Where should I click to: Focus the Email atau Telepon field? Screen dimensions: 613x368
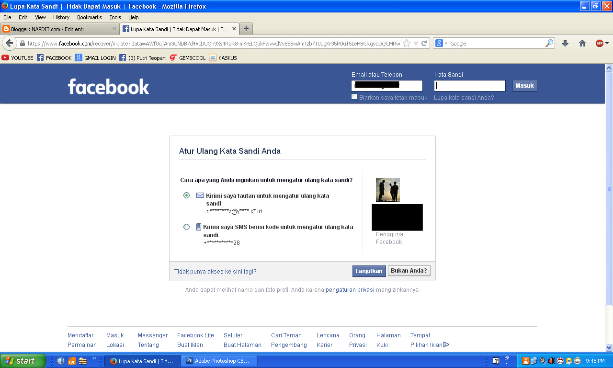coord(387,86)
